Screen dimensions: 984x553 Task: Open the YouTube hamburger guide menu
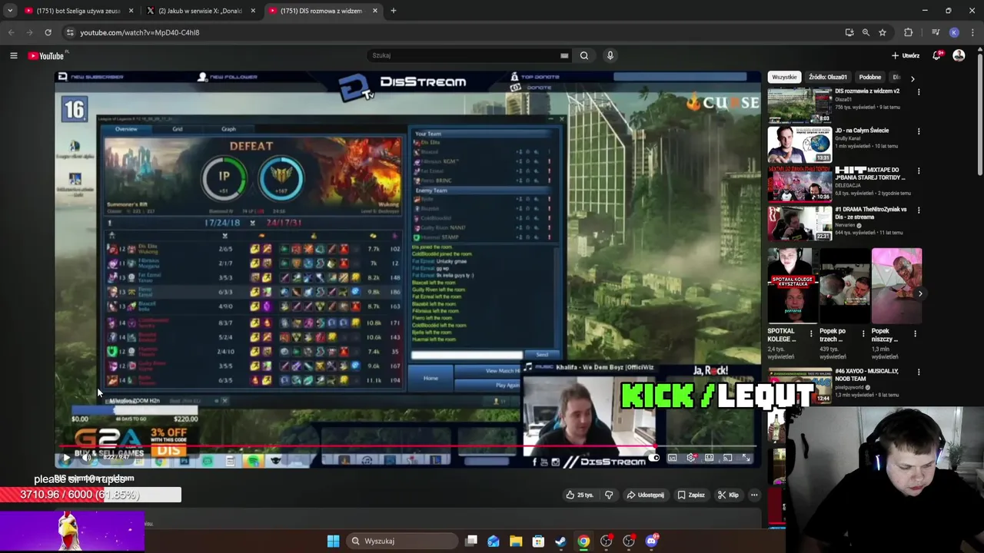click(13, 55)
